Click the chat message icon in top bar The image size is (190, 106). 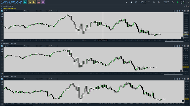pos(154,2)
